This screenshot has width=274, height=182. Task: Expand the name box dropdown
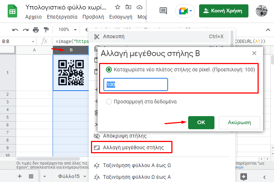click(33, 41)
